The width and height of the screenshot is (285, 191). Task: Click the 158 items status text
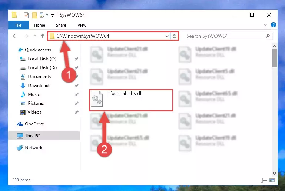(x=21, y=180)
